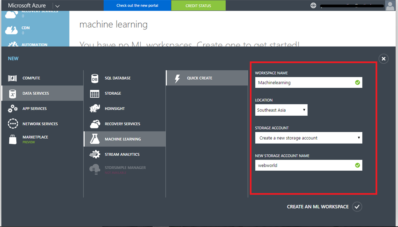Click Check out the new portal button

(137, 5)
